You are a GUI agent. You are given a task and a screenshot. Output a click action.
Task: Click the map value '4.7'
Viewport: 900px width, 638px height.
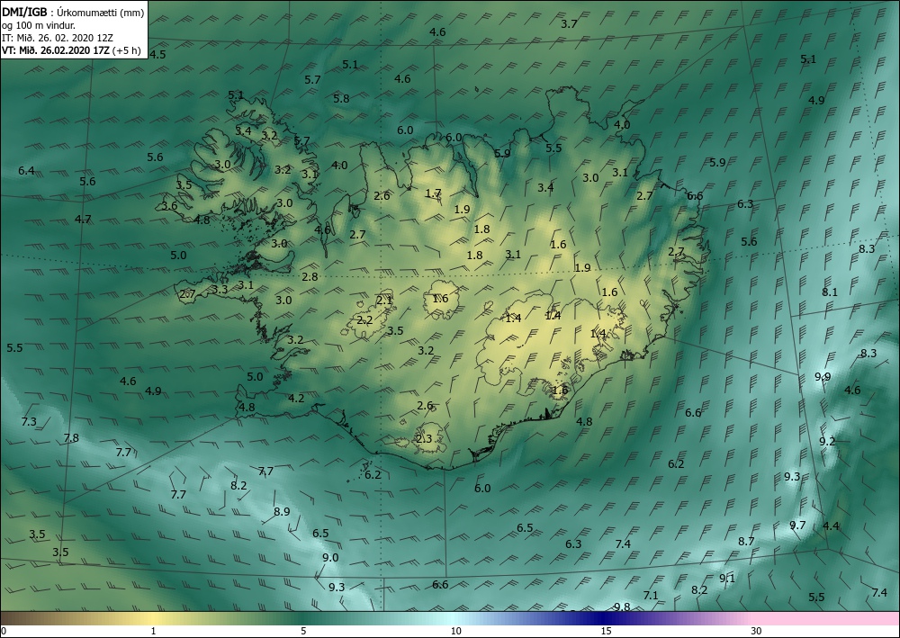(x=83, y=220)
